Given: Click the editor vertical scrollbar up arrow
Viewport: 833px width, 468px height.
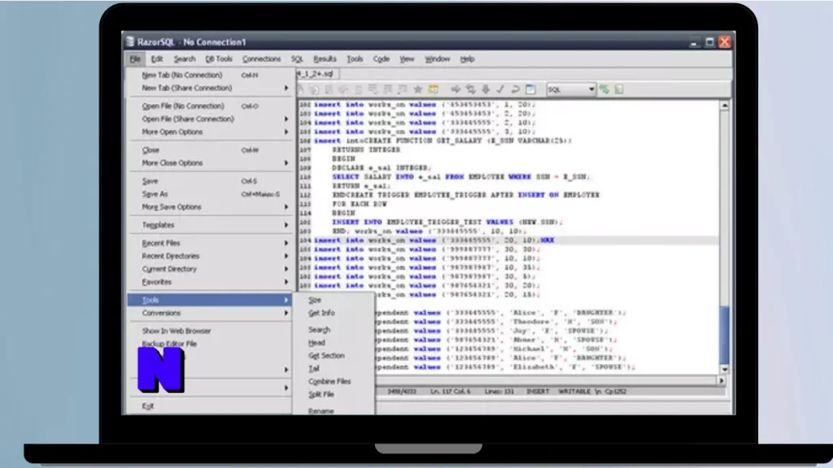Looking at the screenshot, I should pos(725,106).
